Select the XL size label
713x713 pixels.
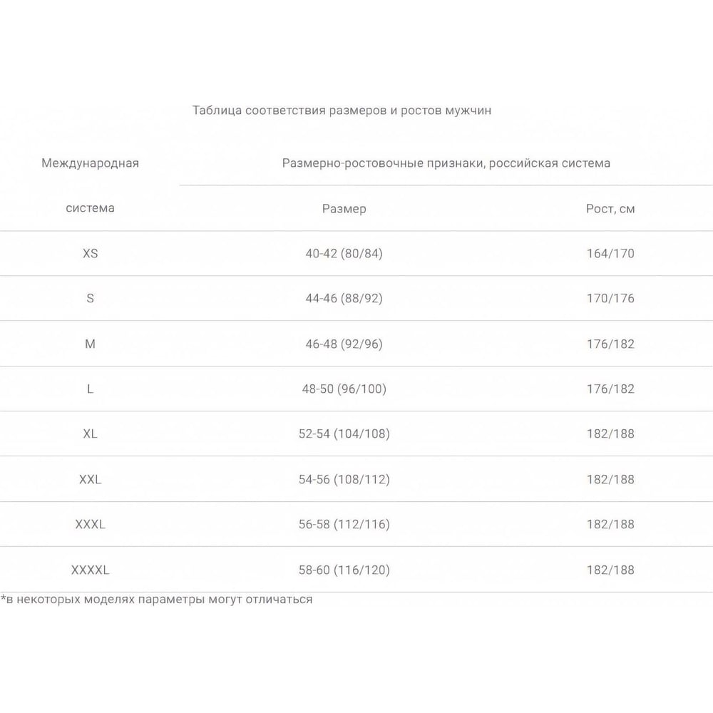click(x=90, y=434)
